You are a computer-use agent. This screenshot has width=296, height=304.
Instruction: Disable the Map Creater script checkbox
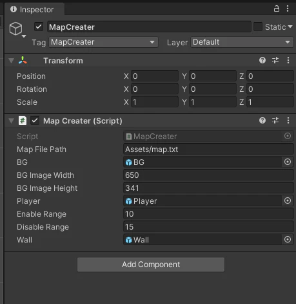[35, 120]
